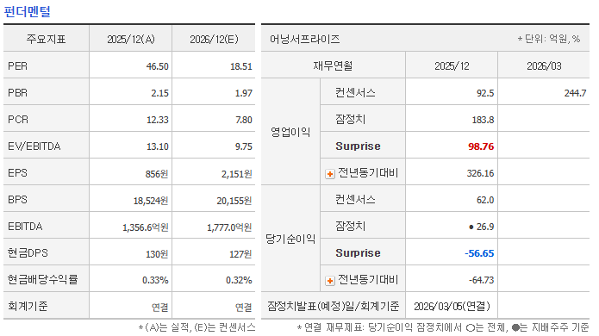Select red Surprise value 98.76

click(x=481, y=146)
